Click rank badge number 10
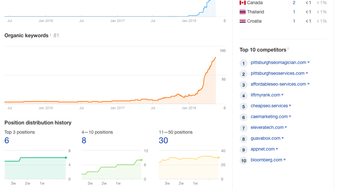347x190 pixels. click(x=243, y=161)
